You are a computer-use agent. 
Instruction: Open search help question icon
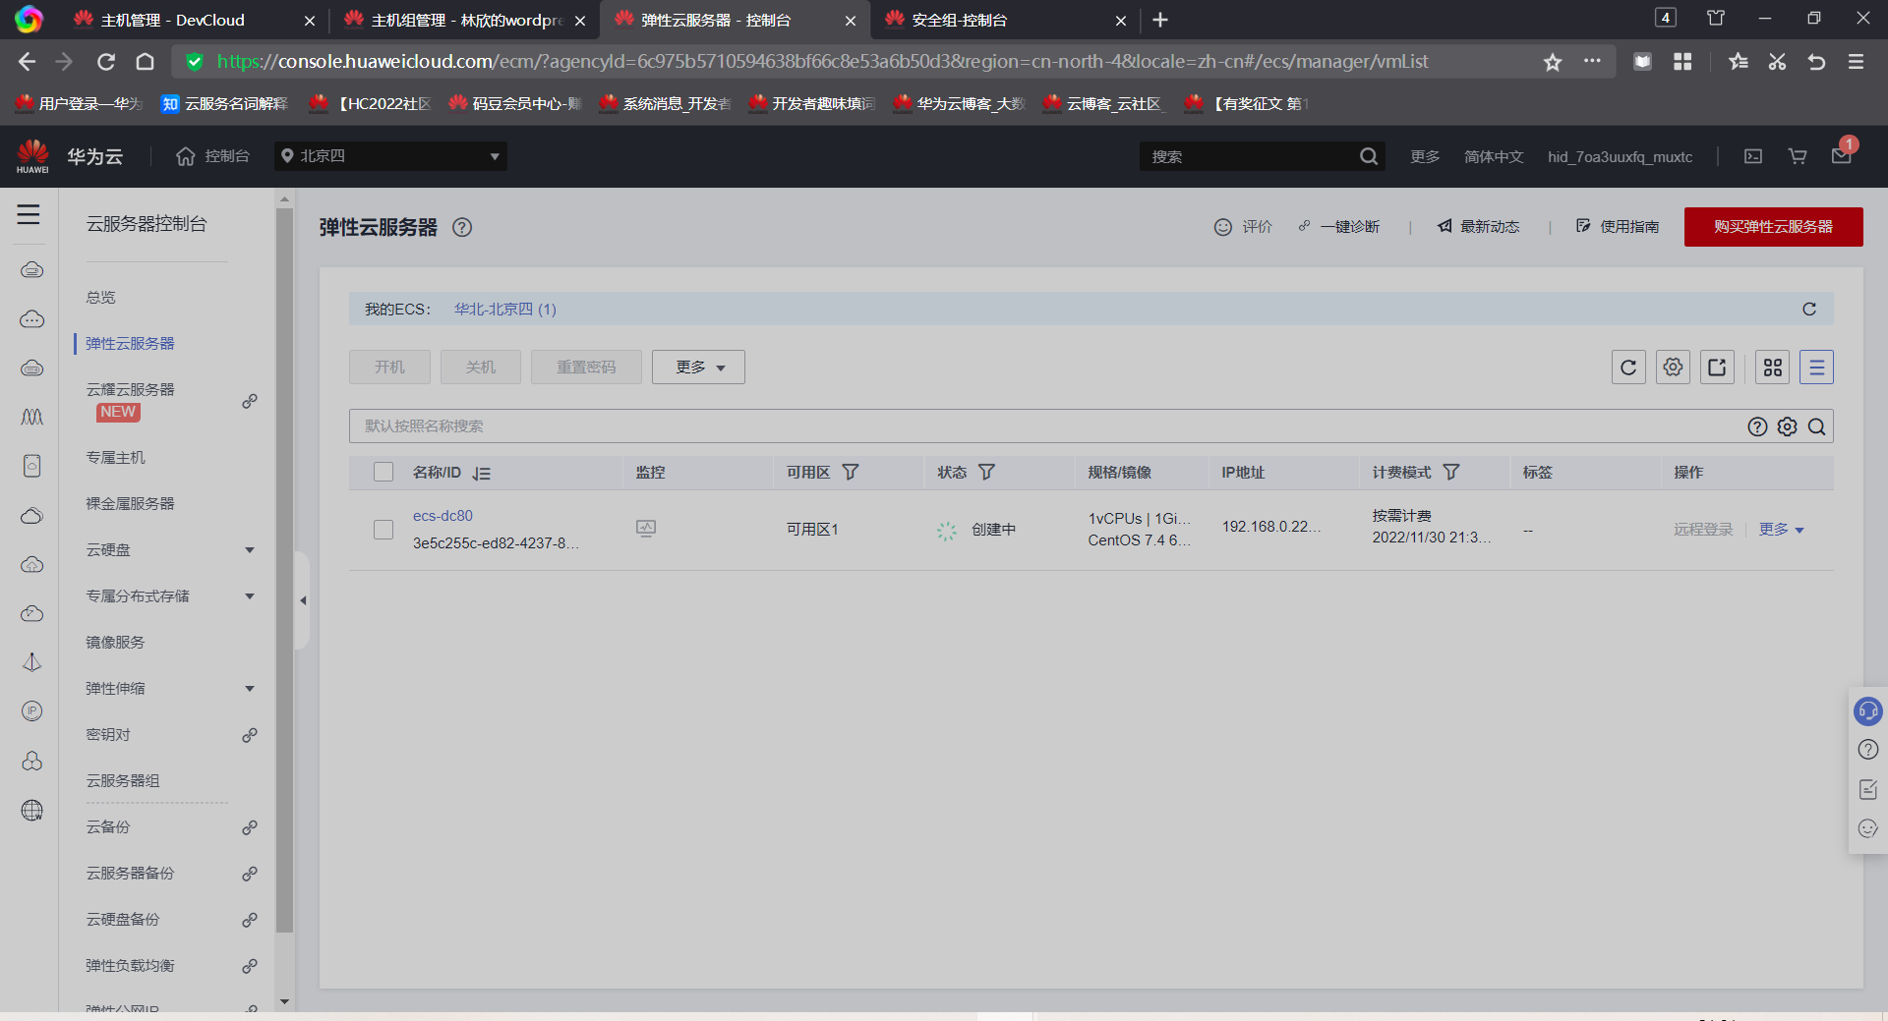pos(1757,426)
